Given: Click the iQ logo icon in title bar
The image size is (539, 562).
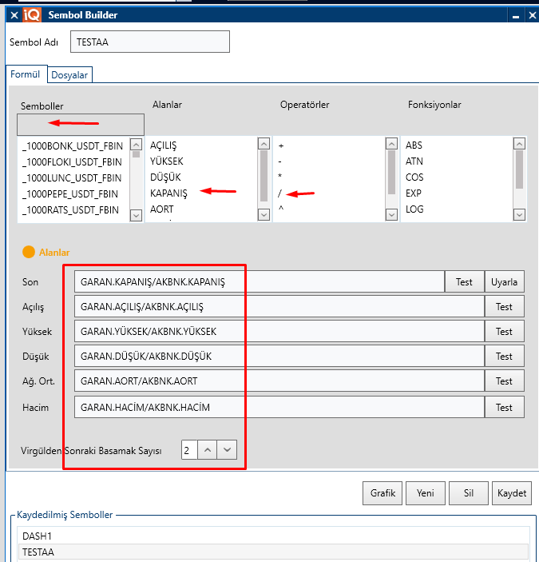Looking at the screenshot, I should pyautogui.click(x=33, y=14).
